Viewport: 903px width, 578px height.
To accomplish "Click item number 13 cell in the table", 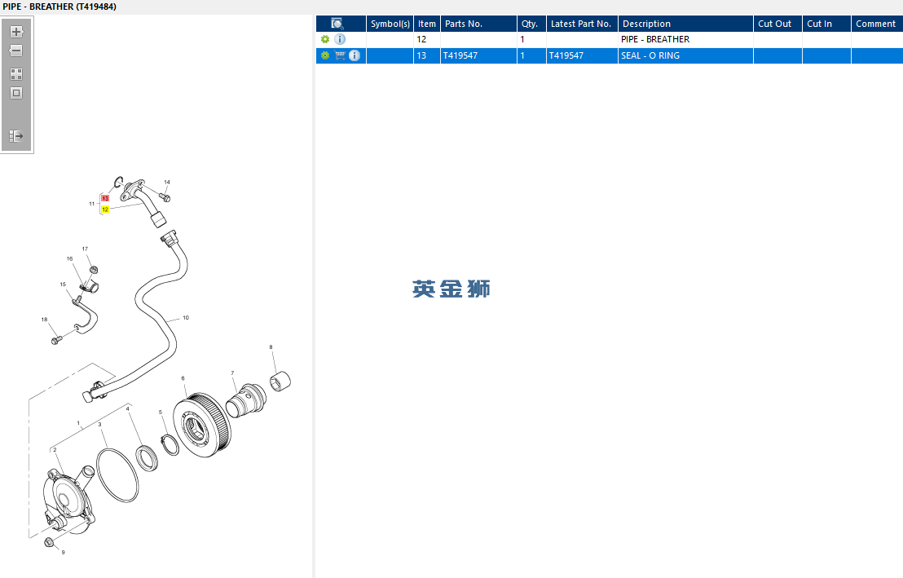I will click(427, 55).
